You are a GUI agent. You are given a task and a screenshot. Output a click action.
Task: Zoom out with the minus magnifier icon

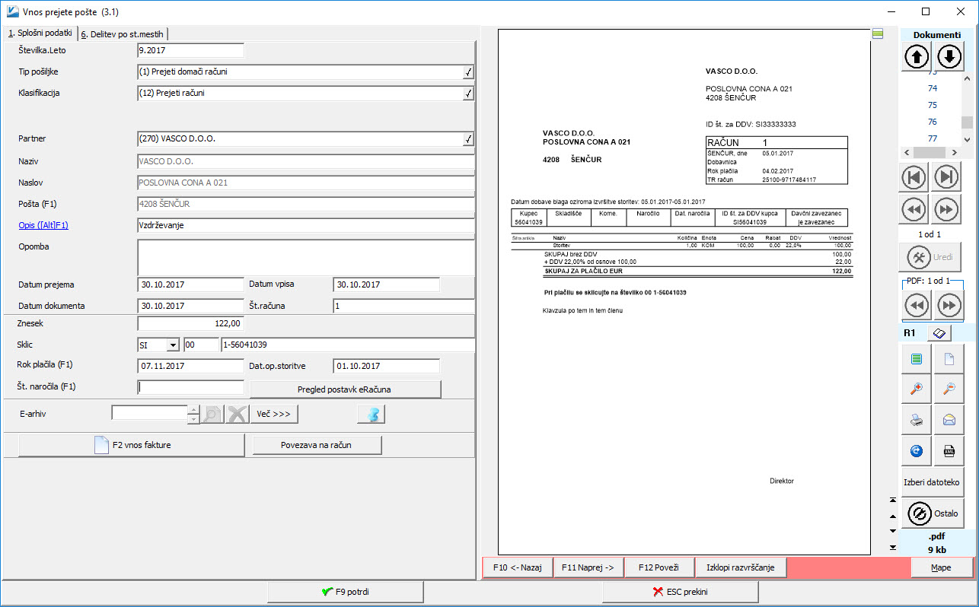coord(949,389)
